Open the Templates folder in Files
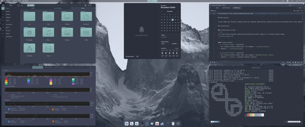This screenshot has width=305, height=127. pyautogui.click(x=29, y=48)
